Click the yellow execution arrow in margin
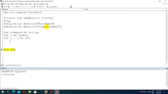The height and width of the screenshot is (94, 168). point(2,50)
